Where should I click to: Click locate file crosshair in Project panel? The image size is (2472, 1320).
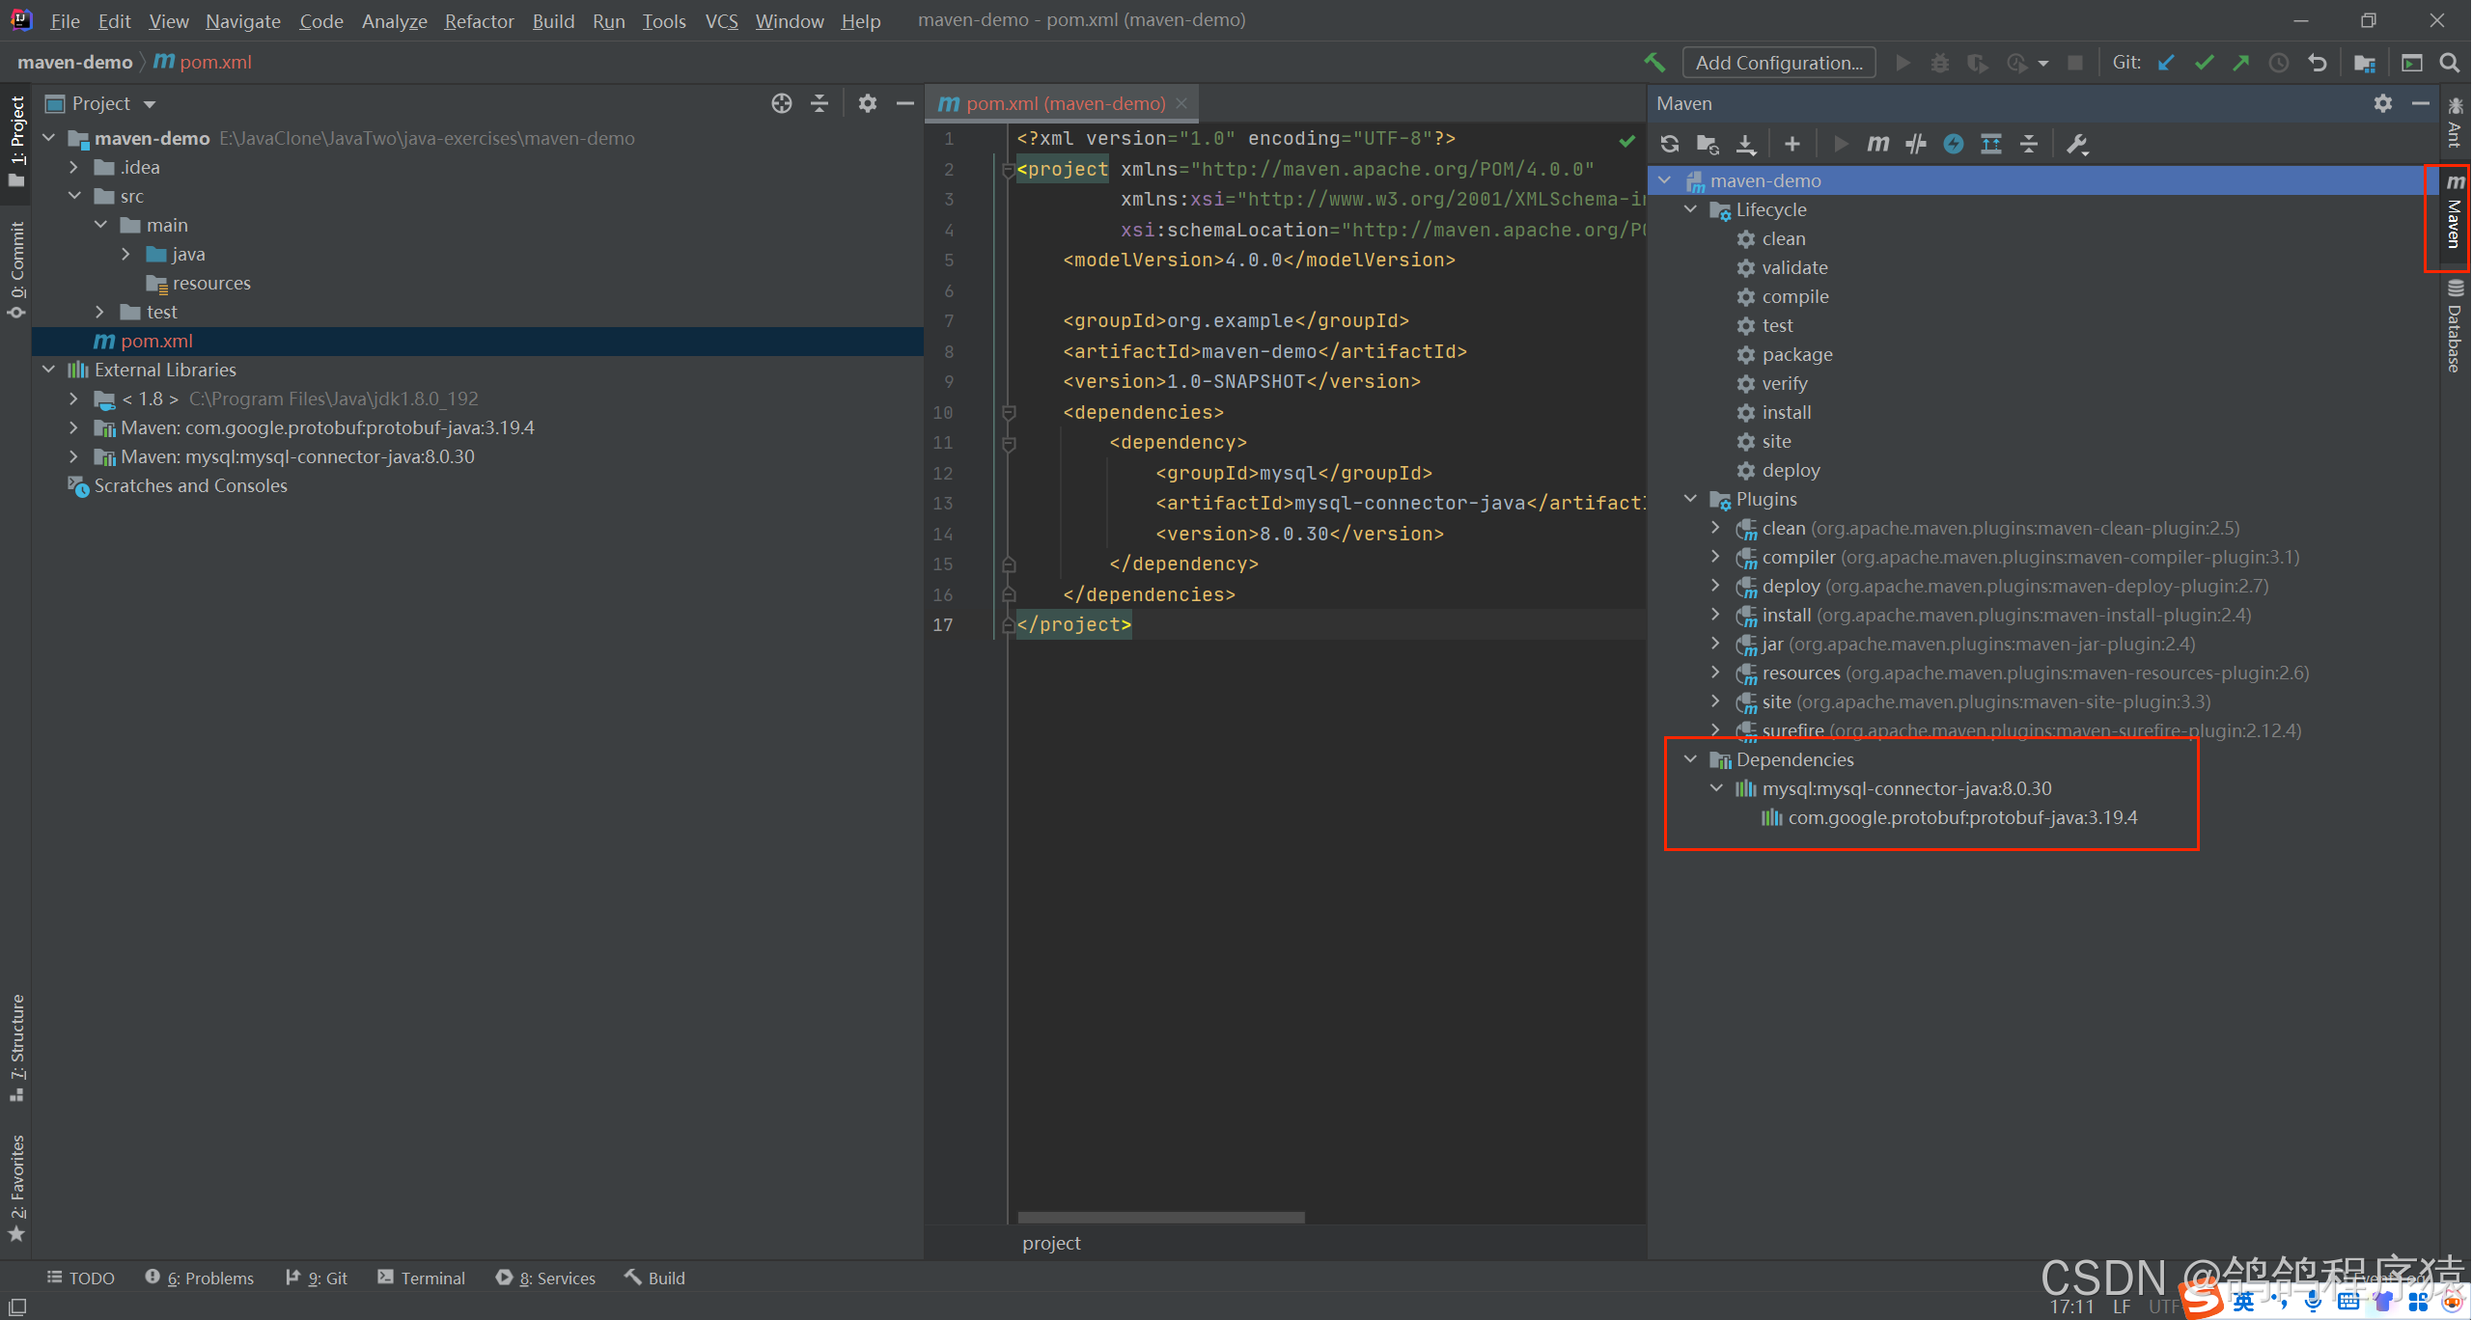(x=781, y=103)
